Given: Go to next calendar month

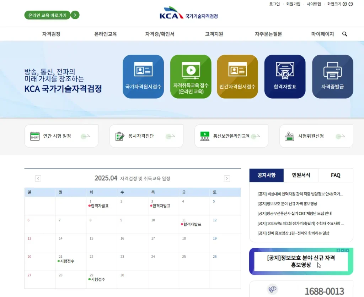Looking at the screenshot, I should 227,178.
